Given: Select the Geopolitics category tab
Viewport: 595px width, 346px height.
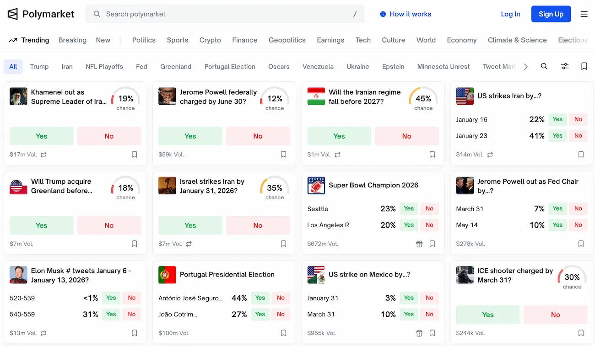Looking at the screenshot, I should pyautogui.click(x=287, y=40).
